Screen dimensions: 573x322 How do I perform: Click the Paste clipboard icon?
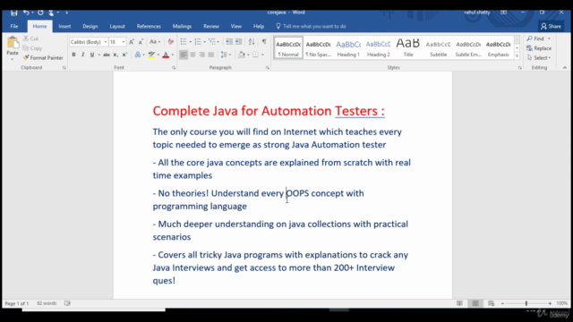pos(13,43)
